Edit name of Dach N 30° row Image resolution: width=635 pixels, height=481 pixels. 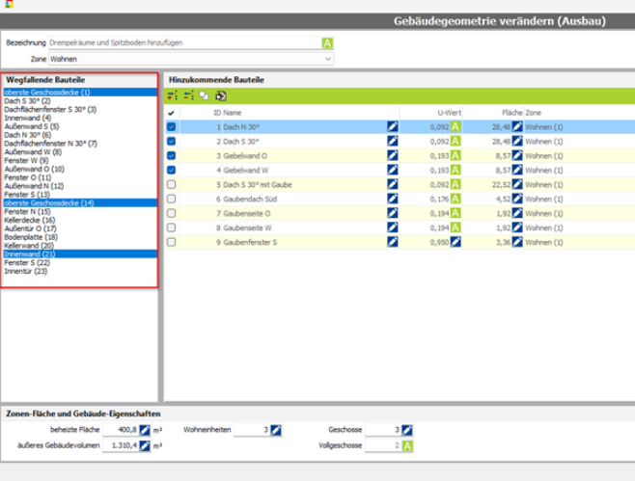coord(393,126)
